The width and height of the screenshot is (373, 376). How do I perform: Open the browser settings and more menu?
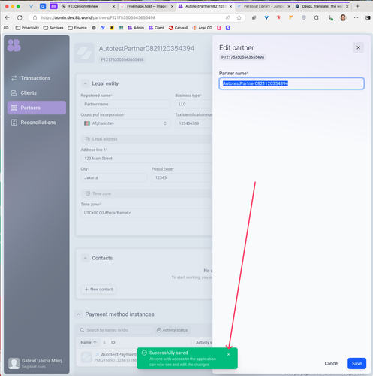click(356, 17)
